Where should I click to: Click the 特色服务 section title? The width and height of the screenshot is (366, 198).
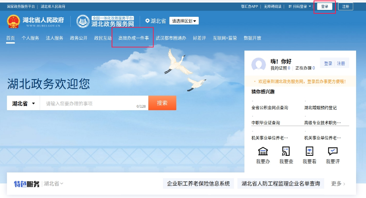27,184
